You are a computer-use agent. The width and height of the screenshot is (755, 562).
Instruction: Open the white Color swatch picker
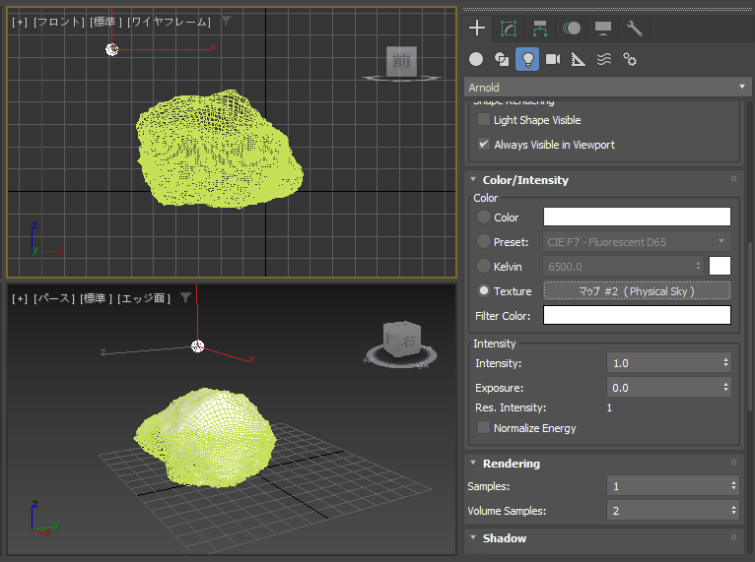coord(637,217)
